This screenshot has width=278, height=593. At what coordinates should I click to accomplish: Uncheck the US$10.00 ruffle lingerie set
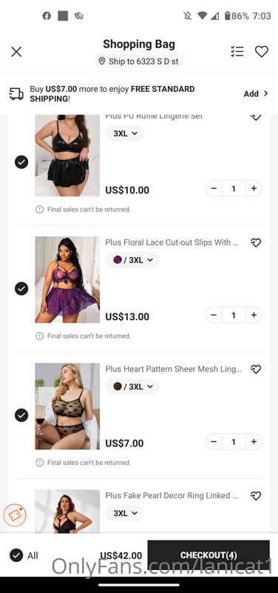click(21, 162)
